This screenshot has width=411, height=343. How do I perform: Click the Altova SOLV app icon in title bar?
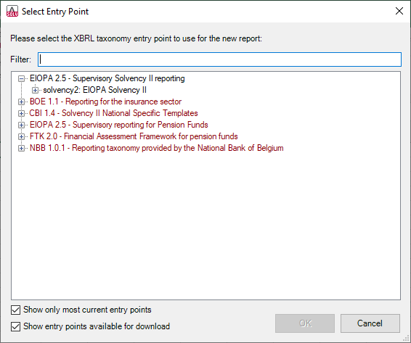12,12
